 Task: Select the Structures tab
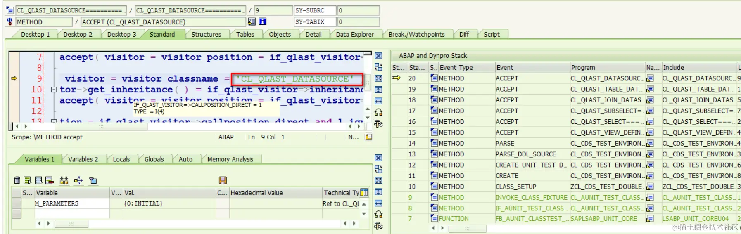206,34
